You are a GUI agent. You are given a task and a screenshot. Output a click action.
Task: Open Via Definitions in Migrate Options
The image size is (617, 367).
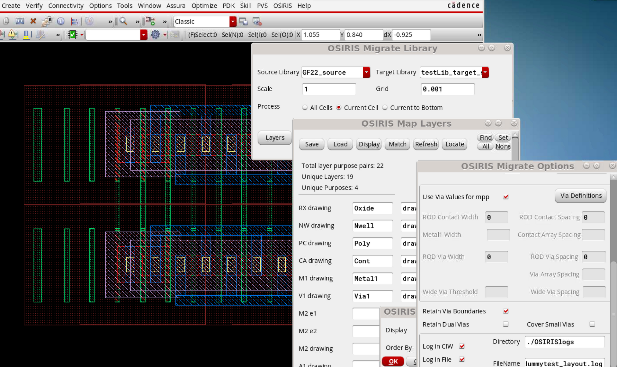(x=581, y=196)
